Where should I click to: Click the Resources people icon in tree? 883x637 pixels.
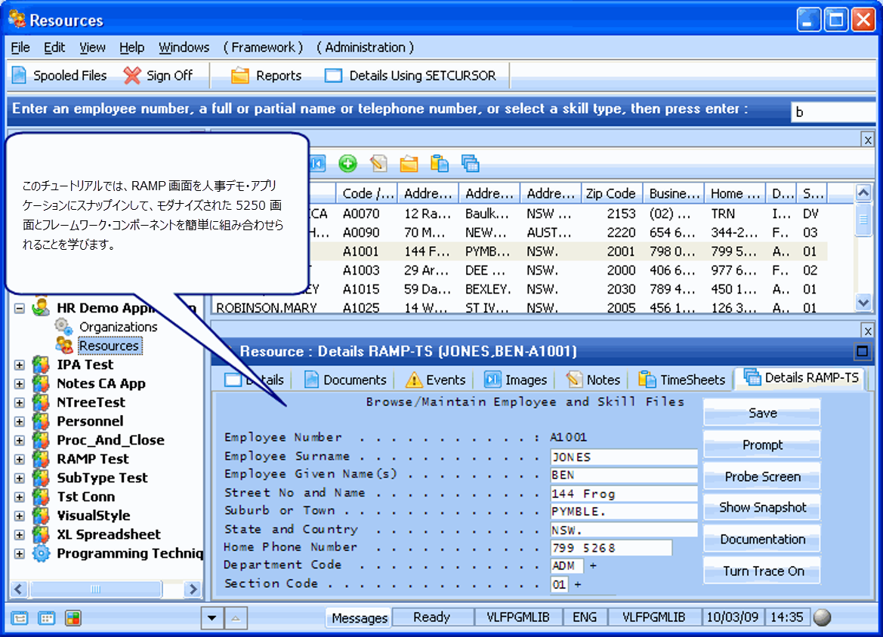pos(63,346)
